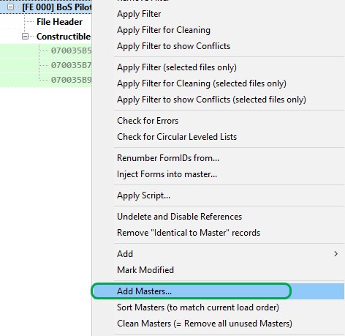This screenshot has width=345, height=336.
Task: Open Renumber FormIDs from... option
Action: tap(168, 158)
